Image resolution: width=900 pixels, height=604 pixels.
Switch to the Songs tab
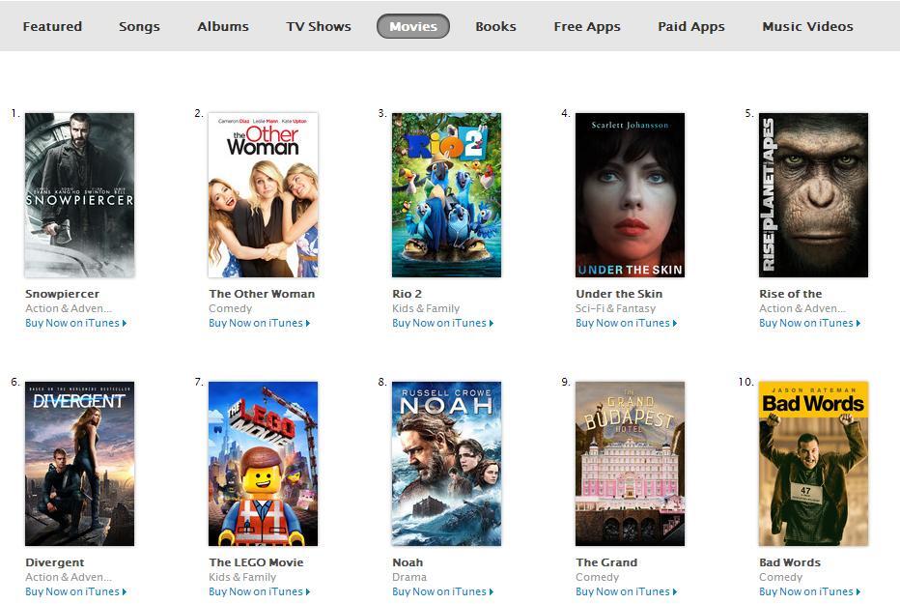[x=139, y=26]
